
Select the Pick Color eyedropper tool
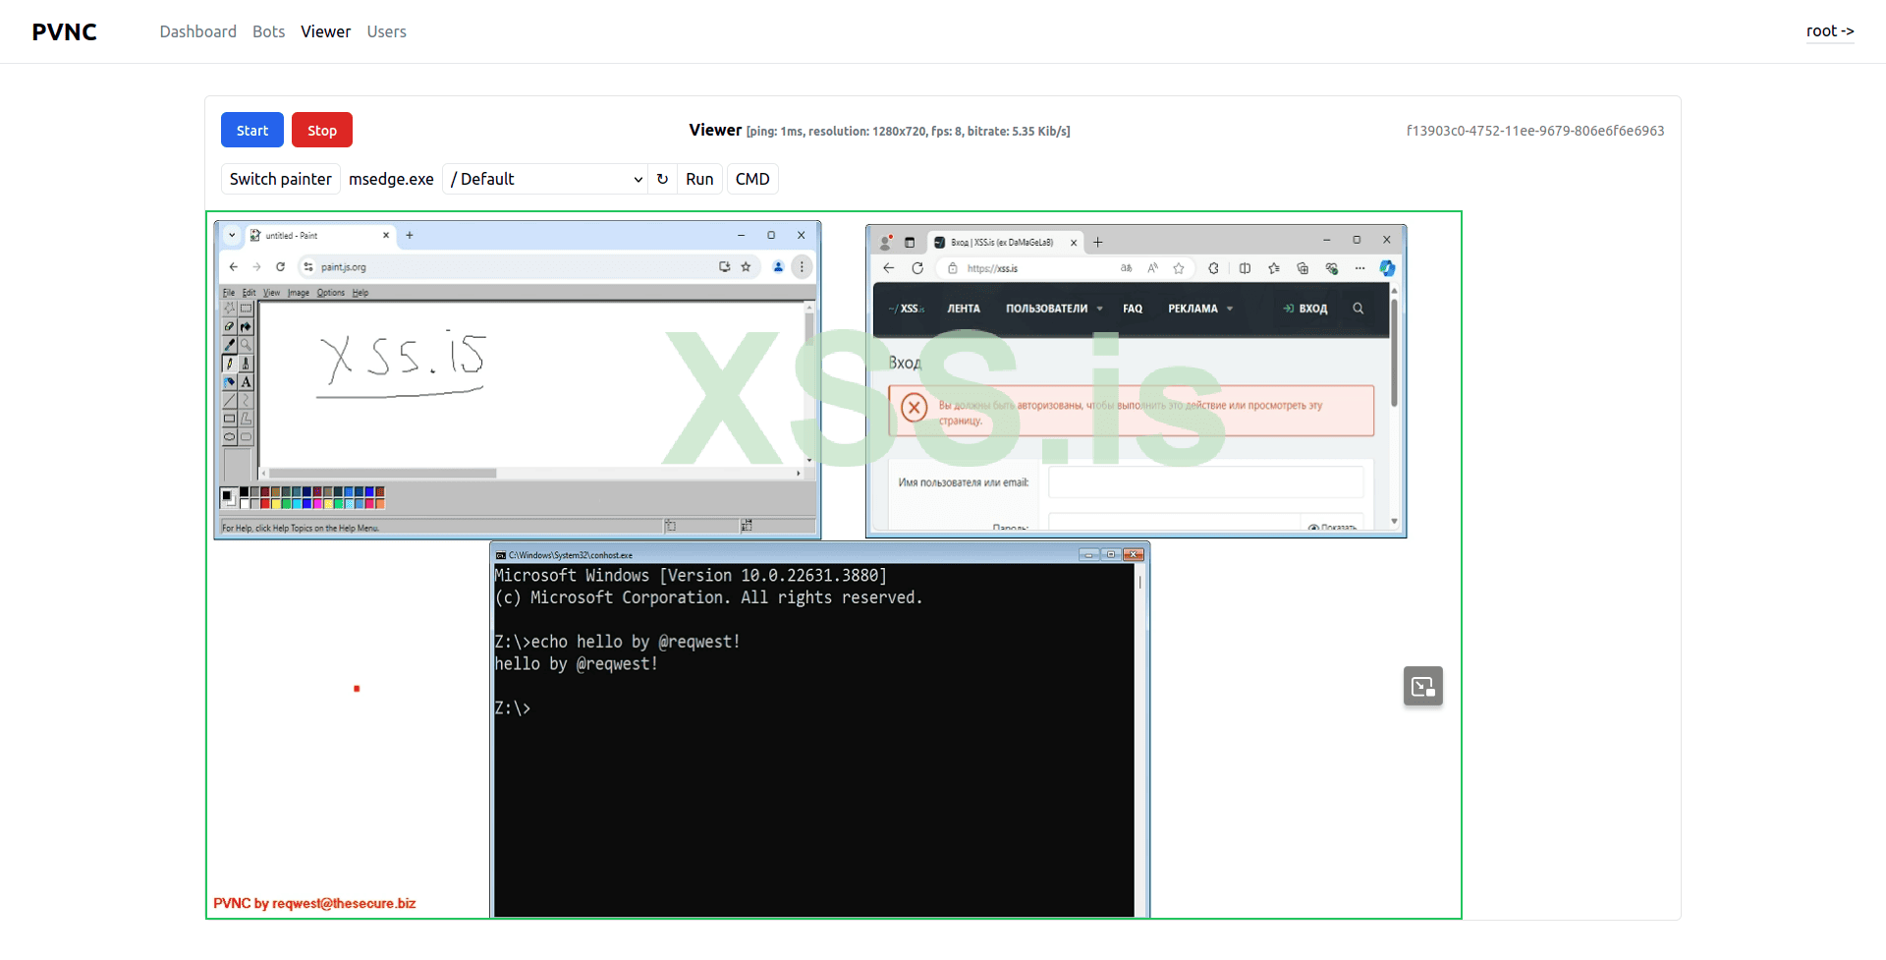point(229,345)
